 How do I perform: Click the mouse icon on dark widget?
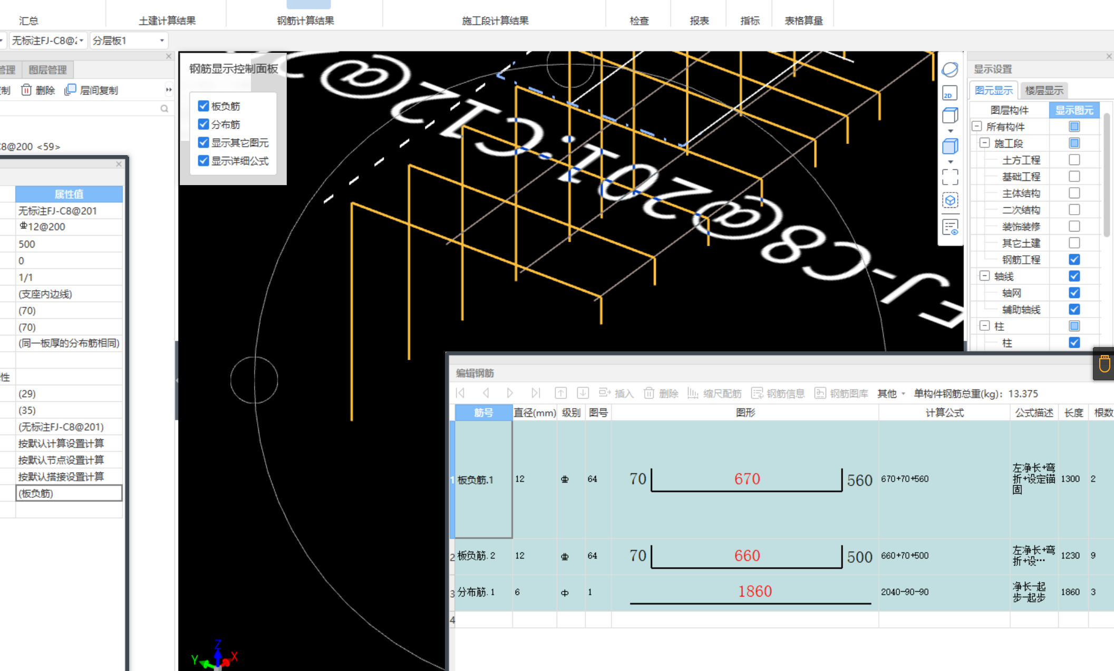click(1105, 363)
